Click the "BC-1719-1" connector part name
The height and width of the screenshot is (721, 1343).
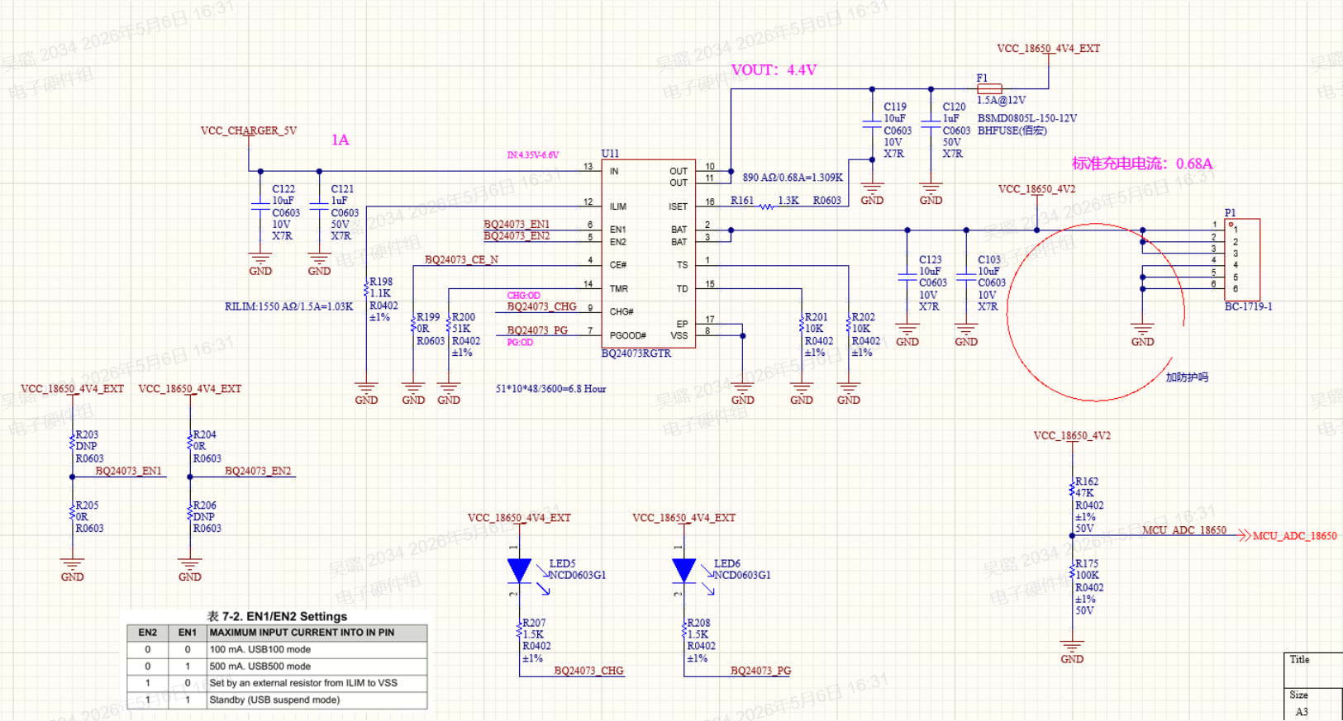[1249, 306]
